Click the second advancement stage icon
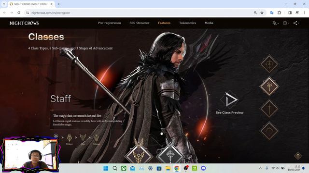309x173 pixels. pos(70,138)
